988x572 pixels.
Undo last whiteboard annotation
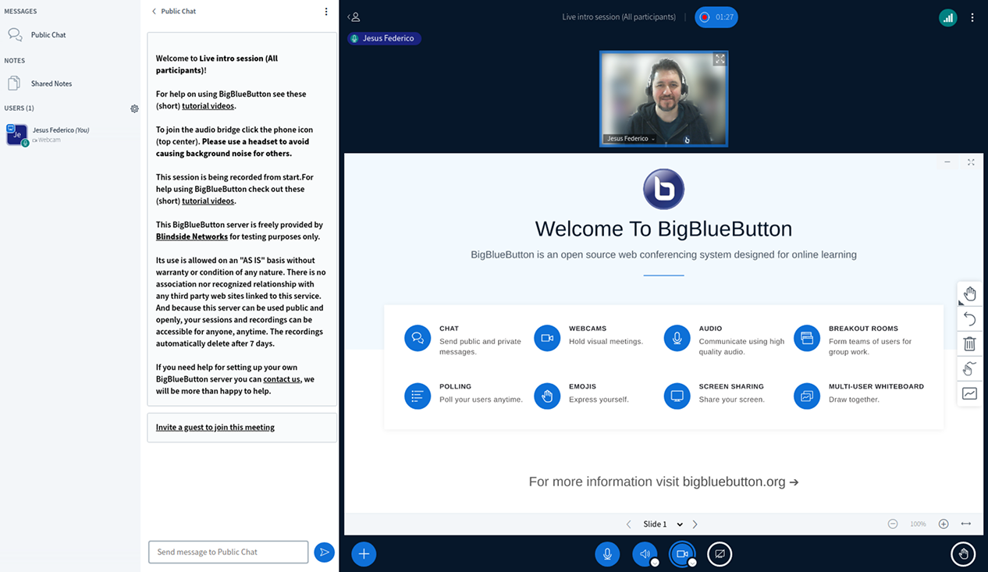969,319
